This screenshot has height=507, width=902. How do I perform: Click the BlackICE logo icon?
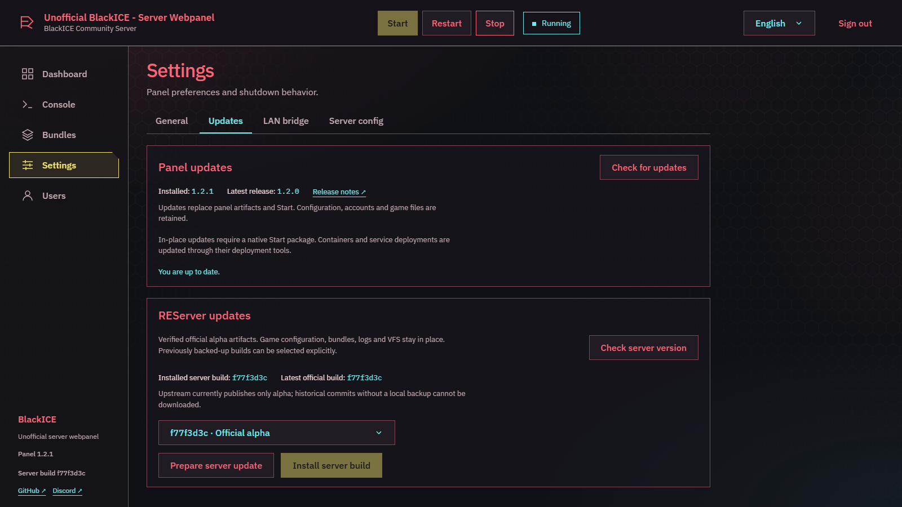click(x=26, y=23)
